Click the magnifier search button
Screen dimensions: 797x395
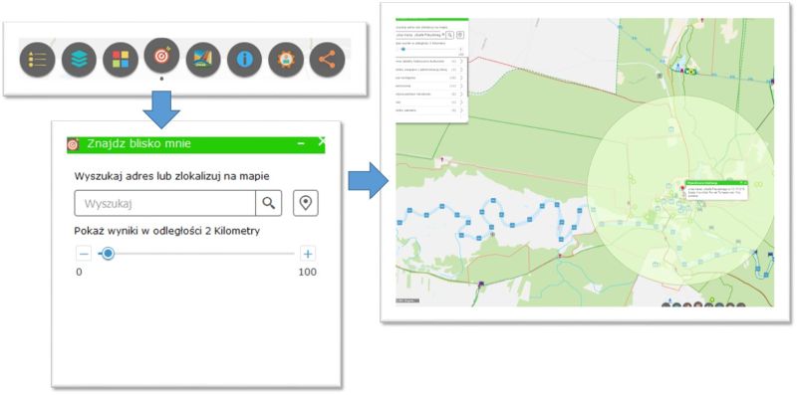pyautogui.click(x=268, y=203)
